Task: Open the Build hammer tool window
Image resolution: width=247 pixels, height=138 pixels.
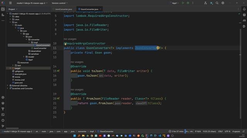Action: click(3, 109)
